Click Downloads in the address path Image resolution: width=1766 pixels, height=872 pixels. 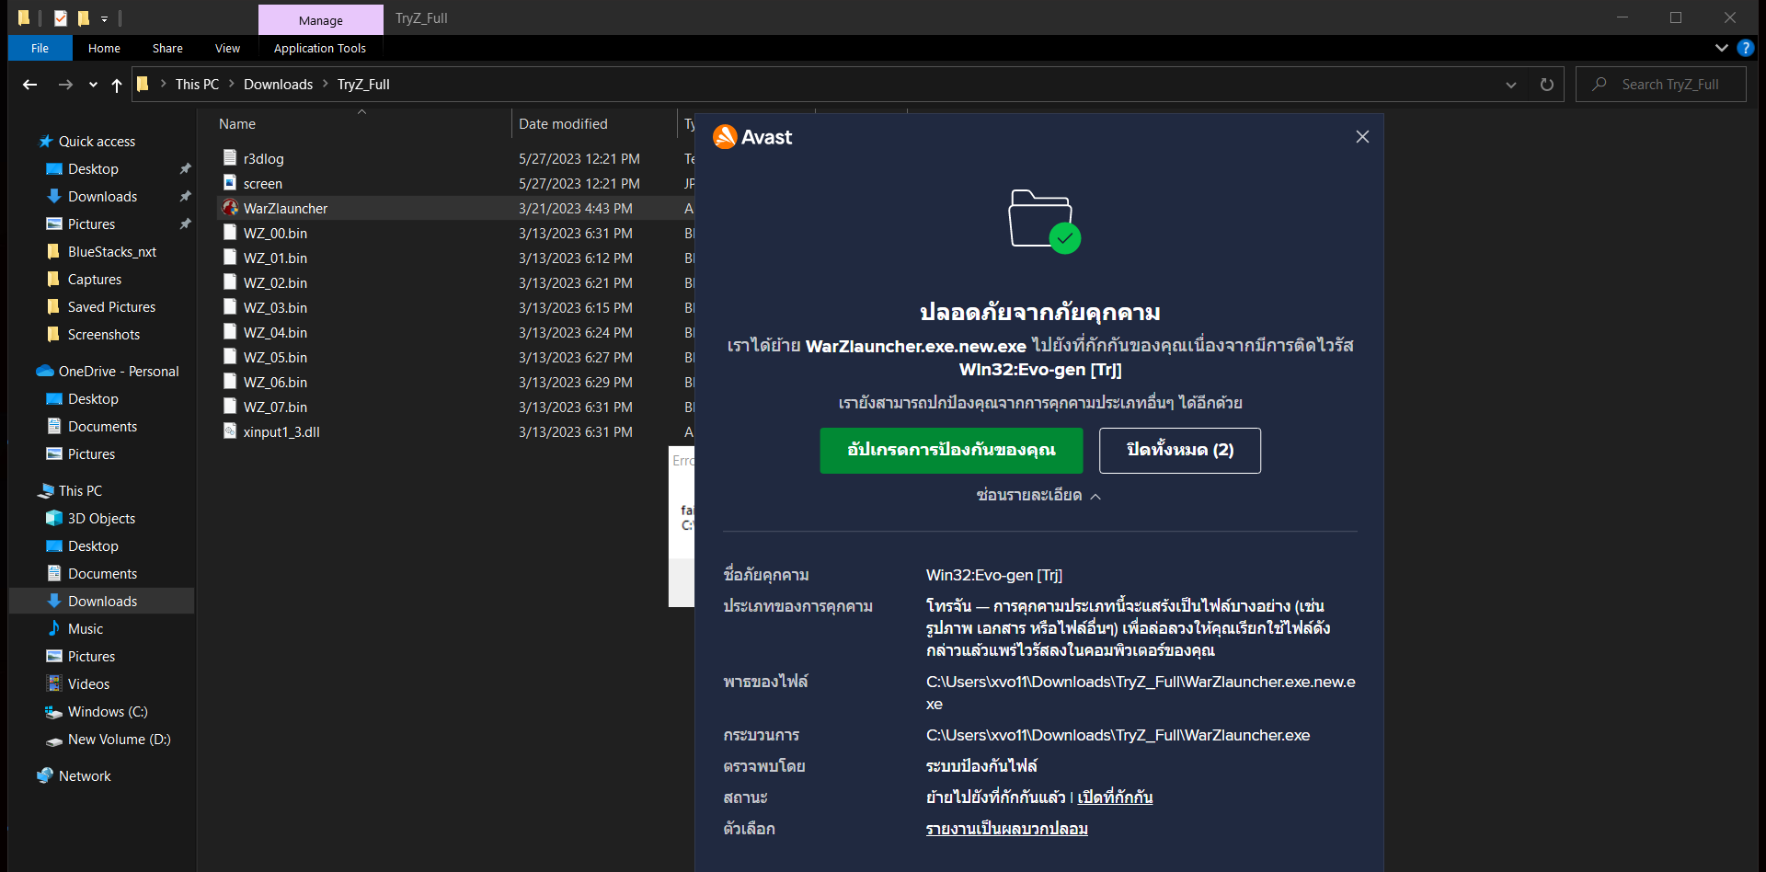278,85
